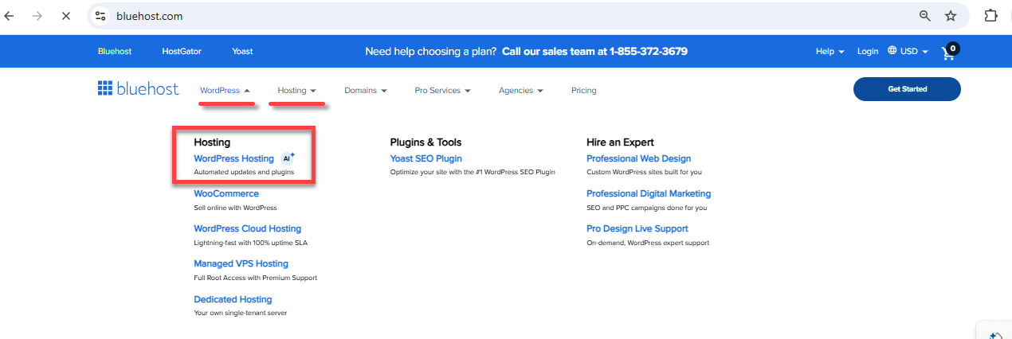Click the bluehost grid logo
Screen dimensions: 1012x339
104,88
